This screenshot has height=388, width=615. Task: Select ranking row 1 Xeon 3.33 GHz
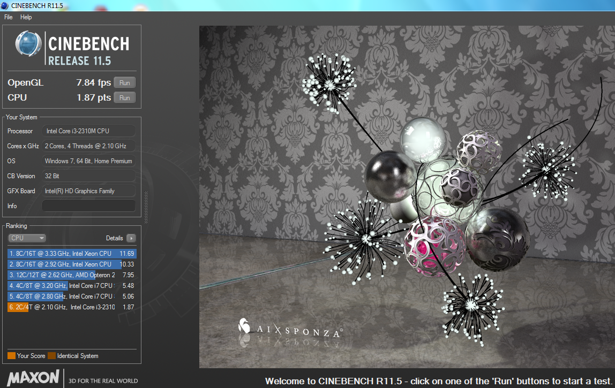72,254
